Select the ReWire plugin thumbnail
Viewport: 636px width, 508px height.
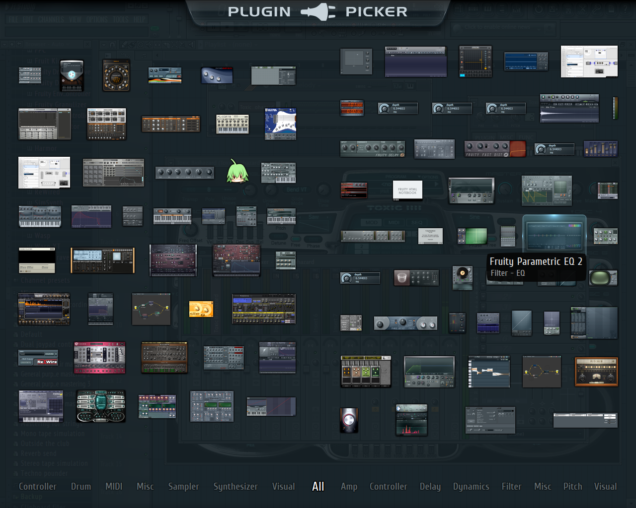click(38, 358)
